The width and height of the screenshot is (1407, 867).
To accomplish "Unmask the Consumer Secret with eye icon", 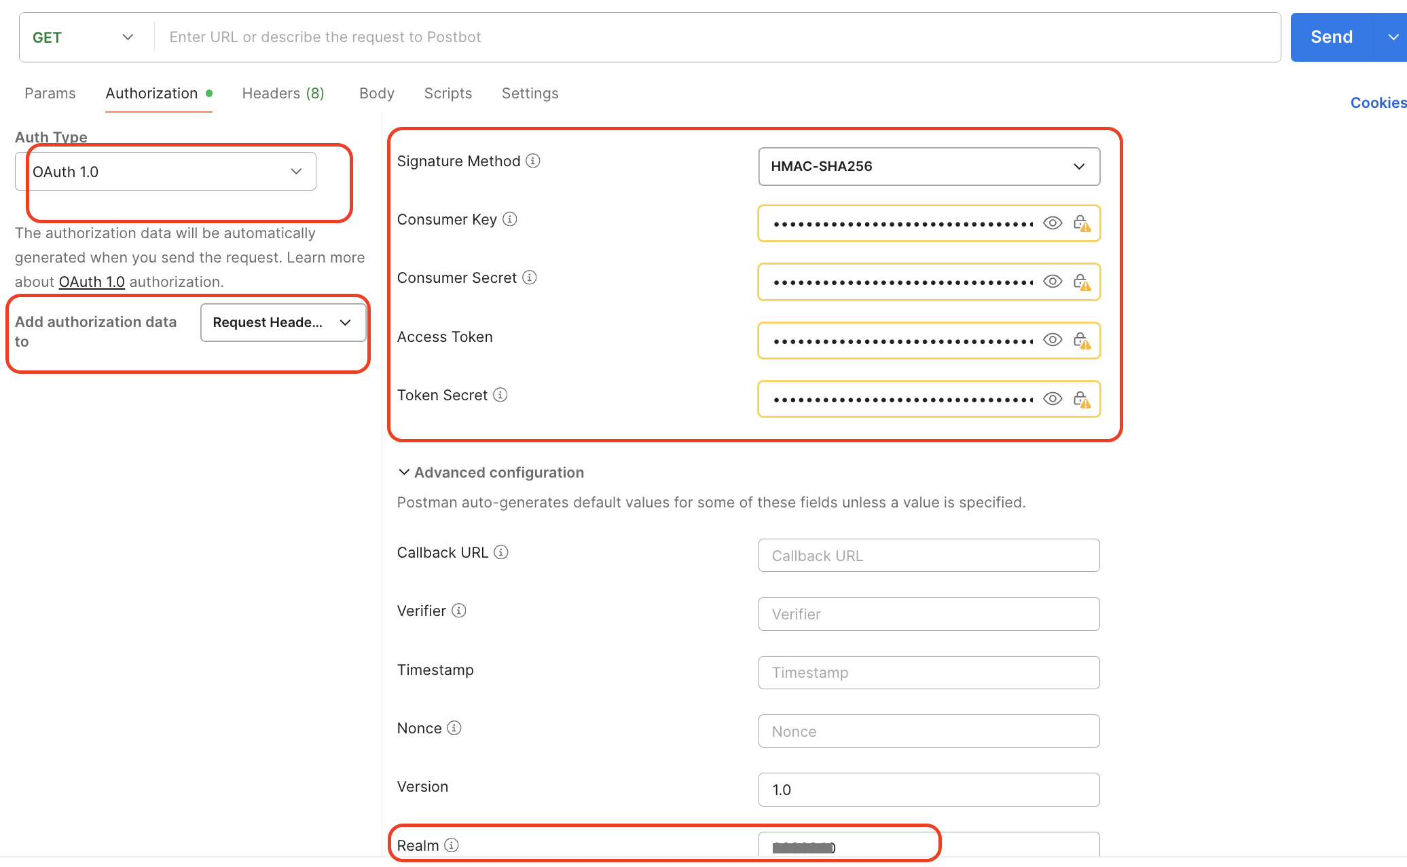I will click(1053, 282).
